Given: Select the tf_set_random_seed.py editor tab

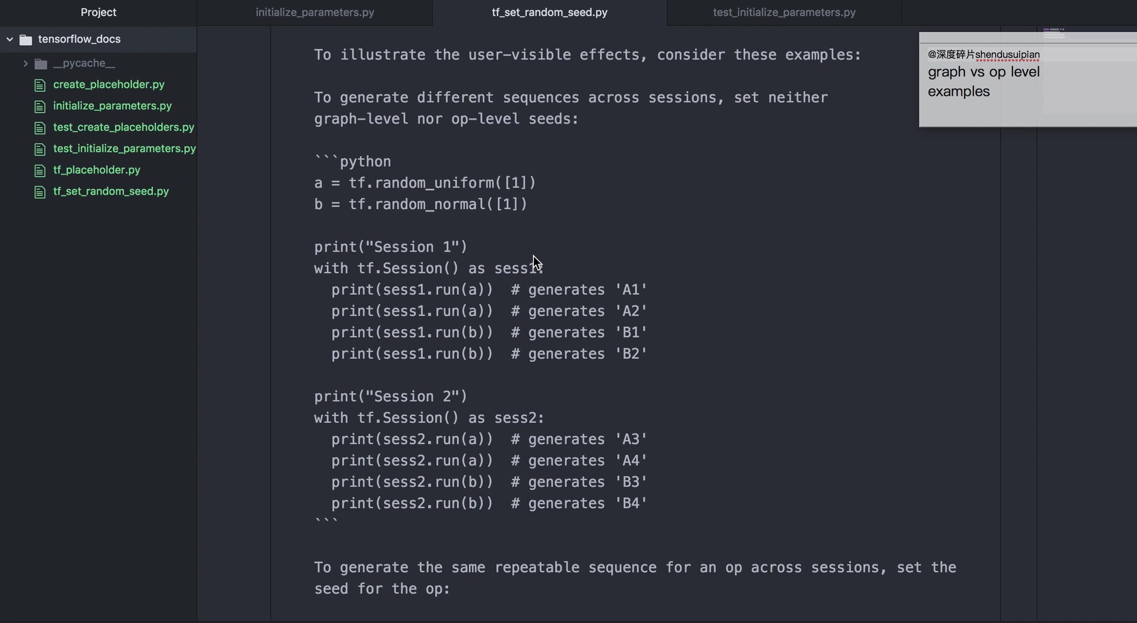Looking at the screenshot, I should coord(550,12).
